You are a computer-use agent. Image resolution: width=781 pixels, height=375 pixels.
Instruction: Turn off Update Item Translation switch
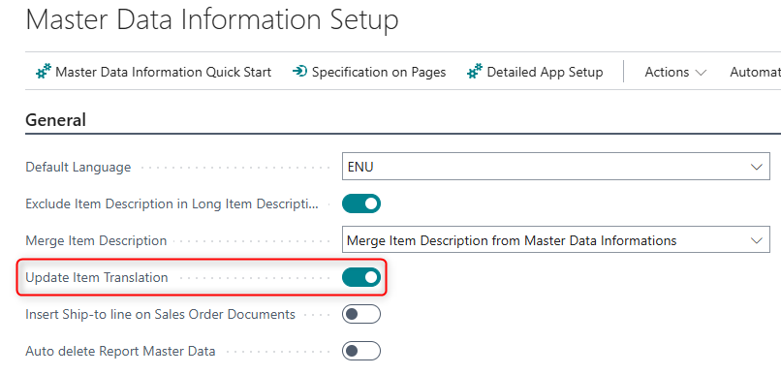pyautogui.click(x=361, y=277)
